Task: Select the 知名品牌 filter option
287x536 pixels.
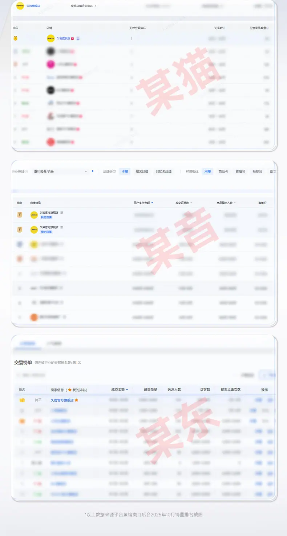Action: tap(142, 172)
